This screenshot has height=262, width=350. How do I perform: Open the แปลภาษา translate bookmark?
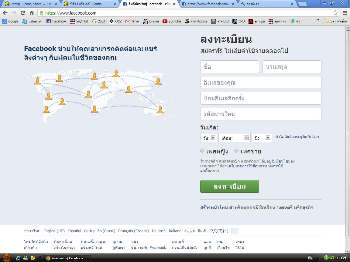pyautogui.click(x=33, y=21)
